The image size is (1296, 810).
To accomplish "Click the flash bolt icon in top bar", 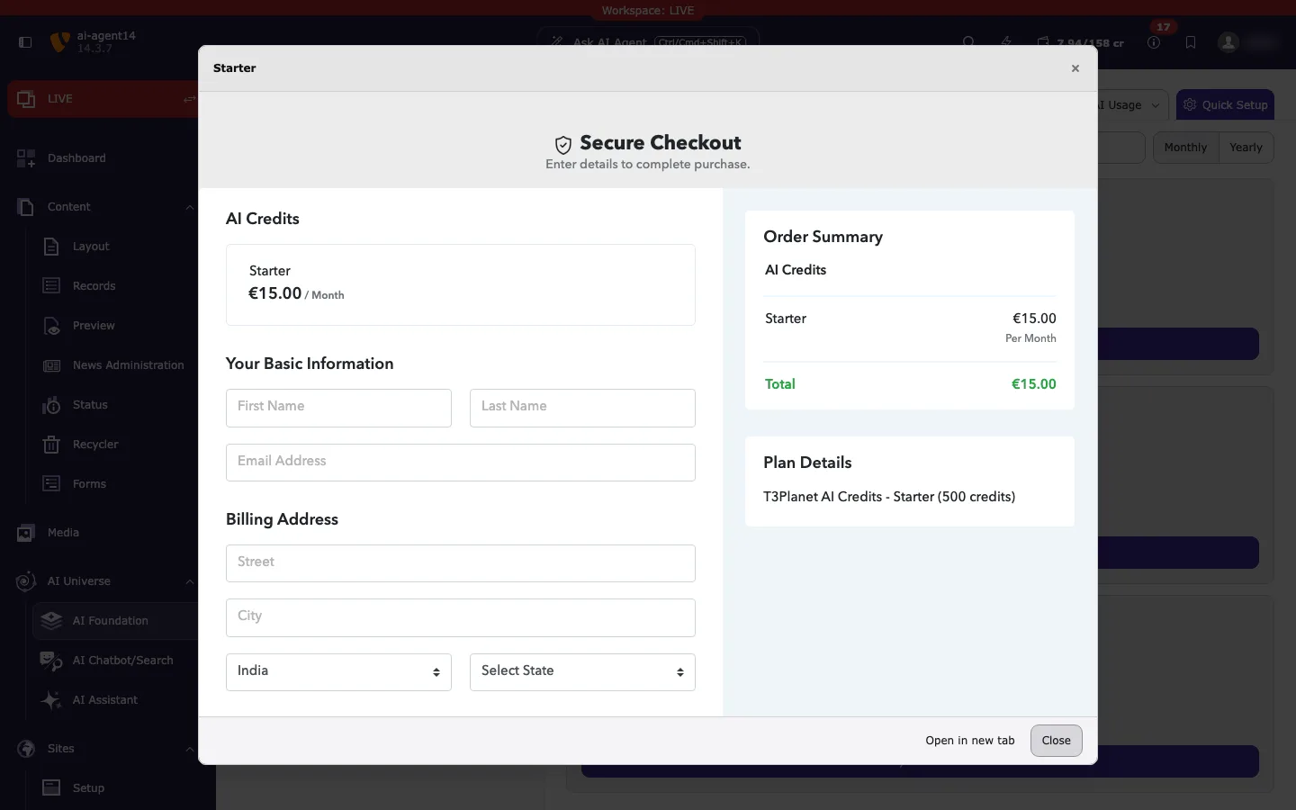I will (1006, 42).
